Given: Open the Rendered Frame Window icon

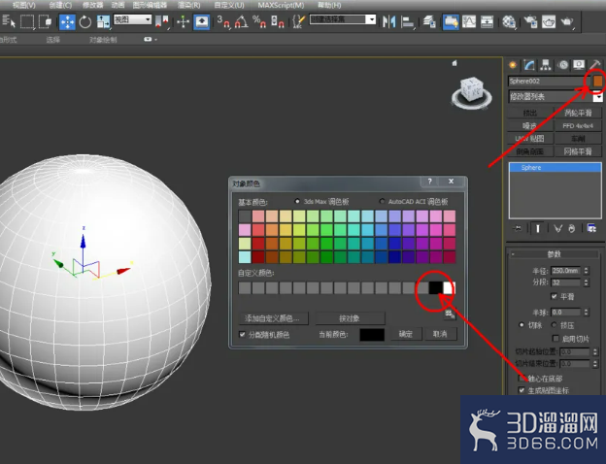Looking at the screenshot, I should coord(549,22).
